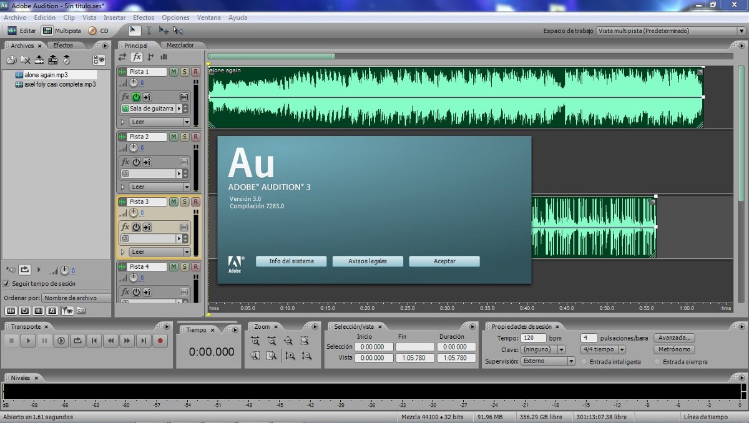The height and width of the screenshot is (423, 749).
Task: Show the fx section in Principal panel
Action: point(137,57)
